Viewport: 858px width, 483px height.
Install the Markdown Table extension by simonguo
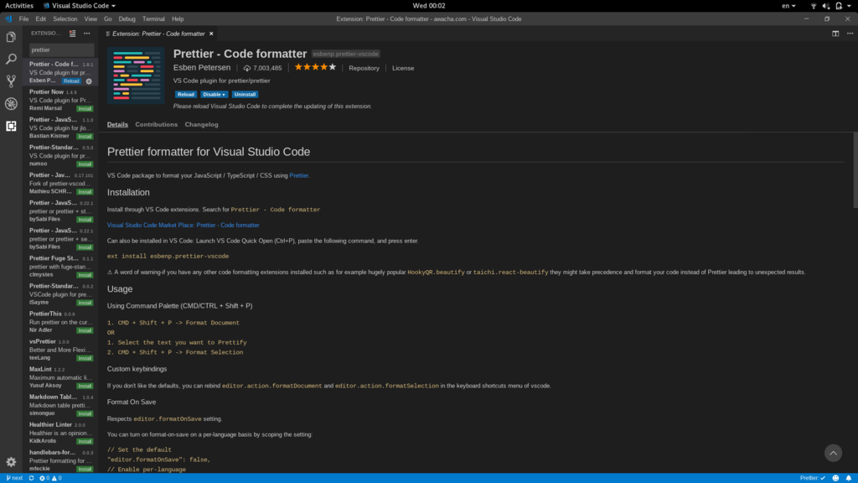85,413
